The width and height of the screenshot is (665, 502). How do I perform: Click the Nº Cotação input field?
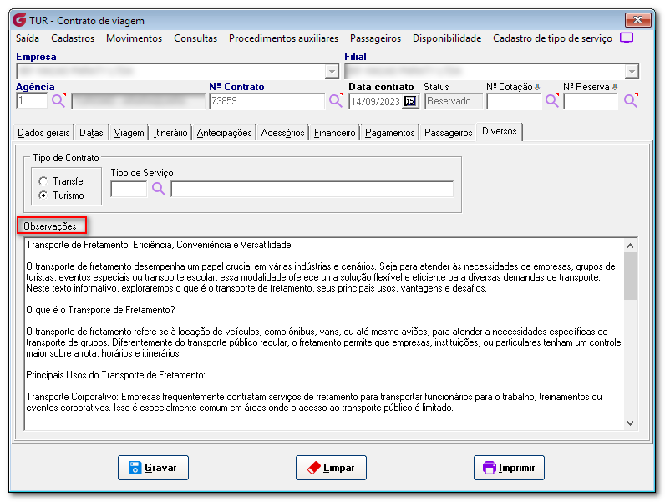coord(514,101)
